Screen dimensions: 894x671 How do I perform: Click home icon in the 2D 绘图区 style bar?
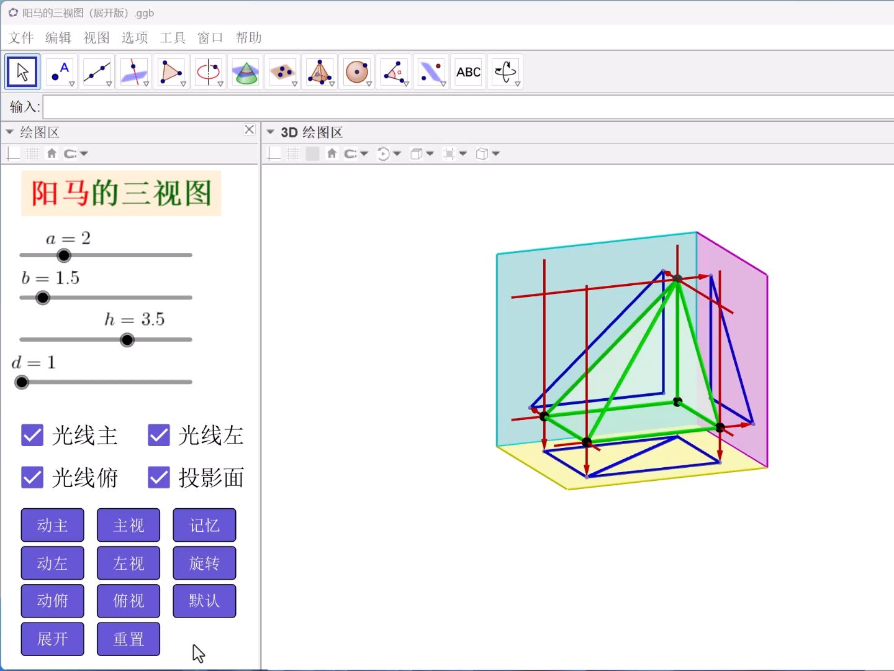pyautogui.click(x=52, y=153)
